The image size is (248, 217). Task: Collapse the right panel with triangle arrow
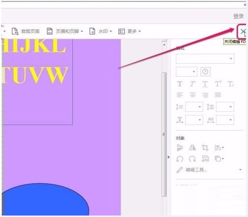coord(169,157)
